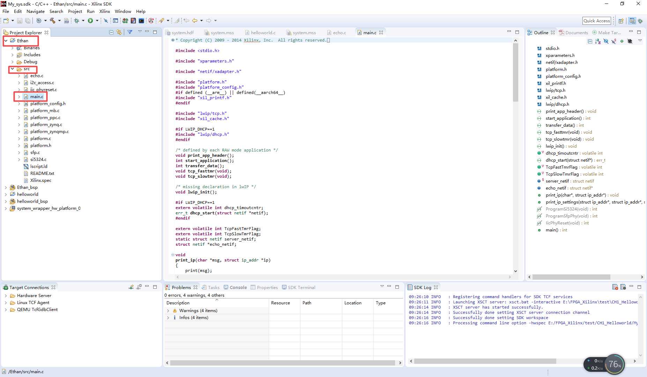
Task: Expand the Ethan_bsp project node
Action: pos(6,187)
